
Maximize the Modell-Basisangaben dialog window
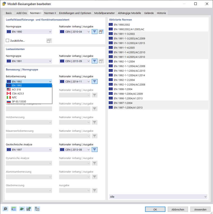coord(195,4)
